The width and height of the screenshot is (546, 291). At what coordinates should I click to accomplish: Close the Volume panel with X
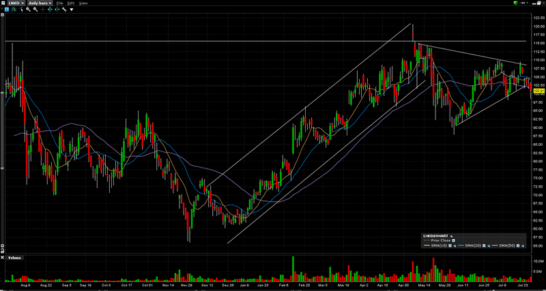pos(2,258)
